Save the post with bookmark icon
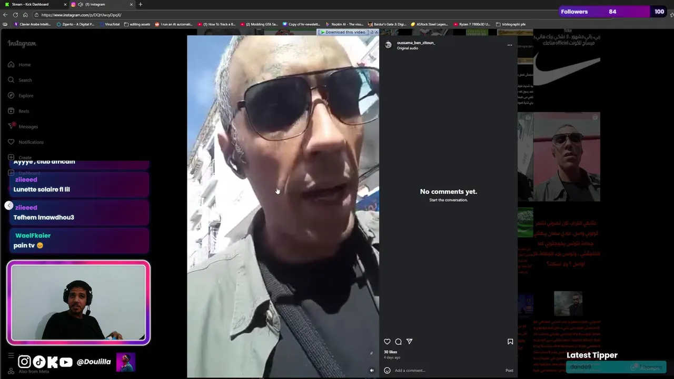 tap(510, 342)
